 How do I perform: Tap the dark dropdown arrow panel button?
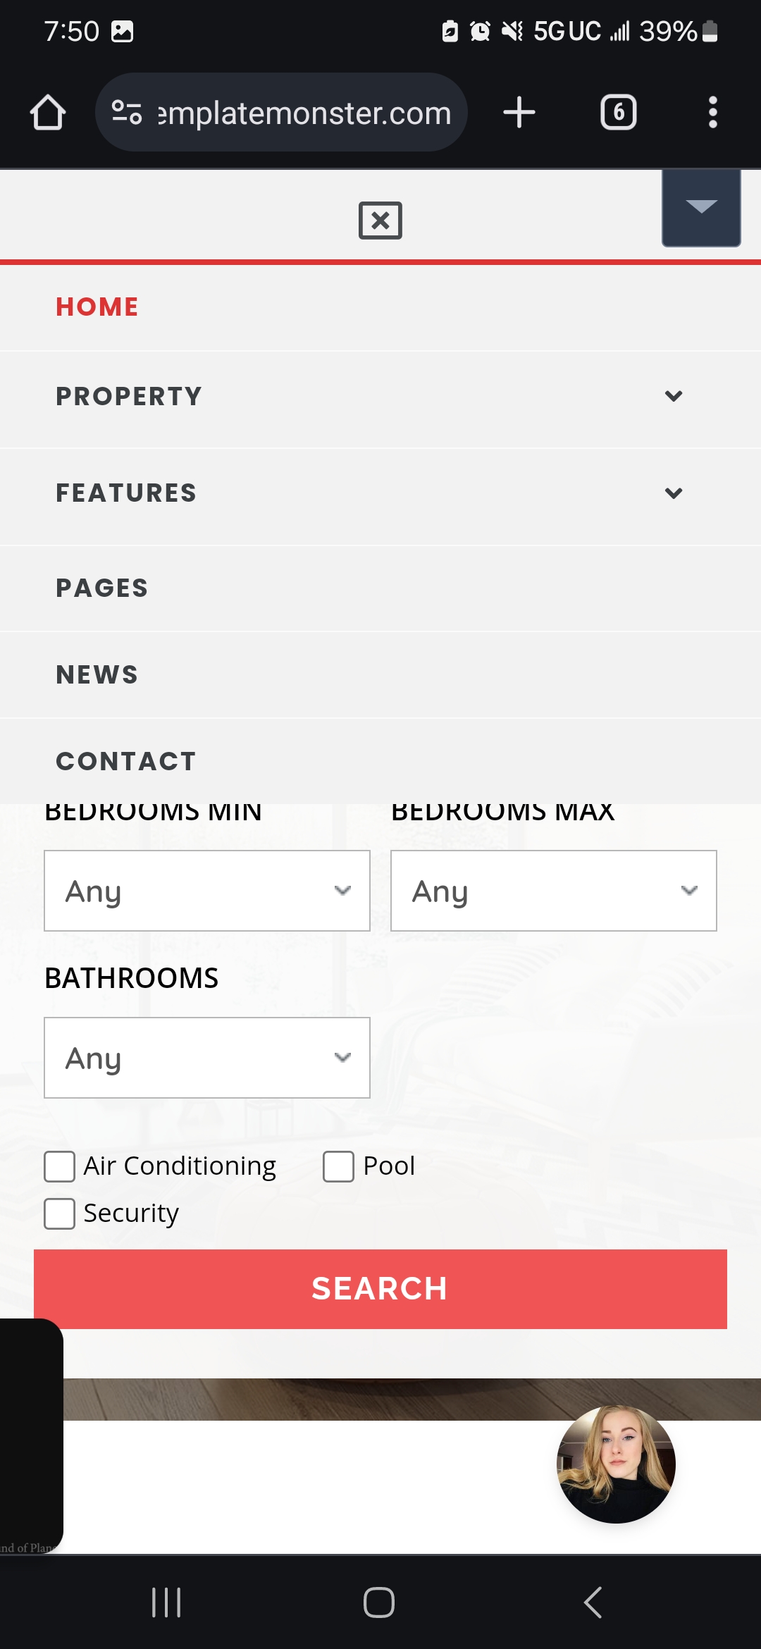click(701, 207)
